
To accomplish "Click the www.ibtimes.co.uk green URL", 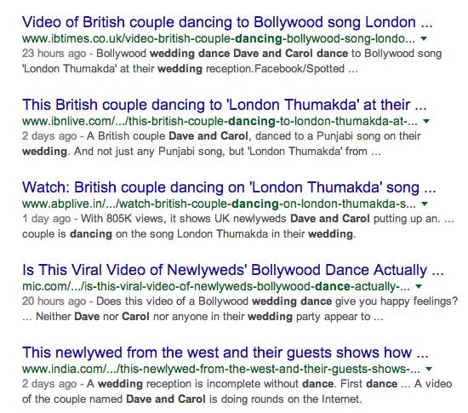I will (x=219, y=39).
